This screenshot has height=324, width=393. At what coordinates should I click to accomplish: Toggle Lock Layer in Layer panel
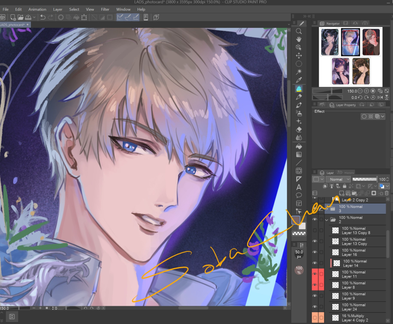pyautogui.click(x=345, y=186)
